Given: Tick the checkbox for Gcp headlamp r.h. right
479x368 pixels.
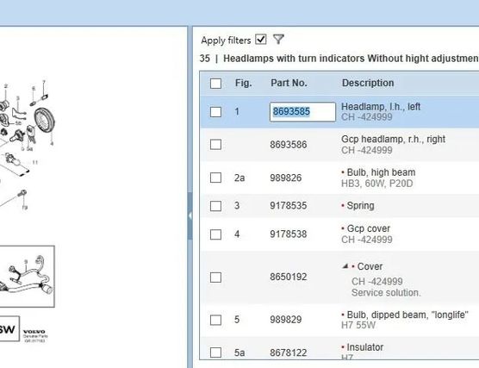Looking at the screenshot, I should tap(215, 144).
